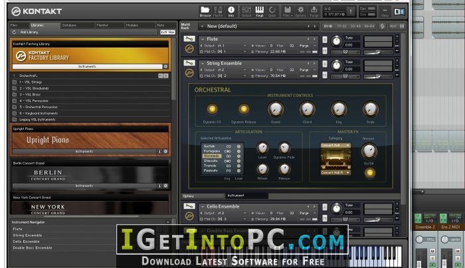The width and height of the screenshot is (465, 268).
Task: Open the Concert Hall A preset dropdown
Action: tap(335, 172)
